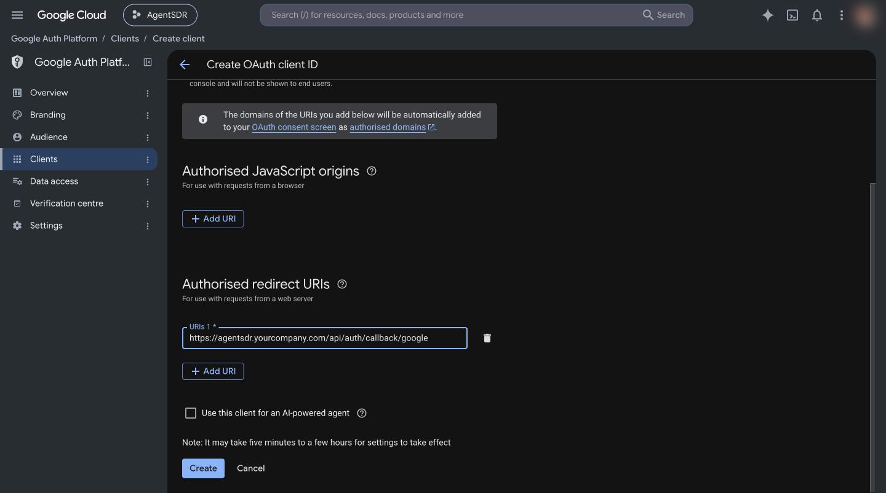Click the Clients more options dots
886x493 pixels.
pos(148,159)
